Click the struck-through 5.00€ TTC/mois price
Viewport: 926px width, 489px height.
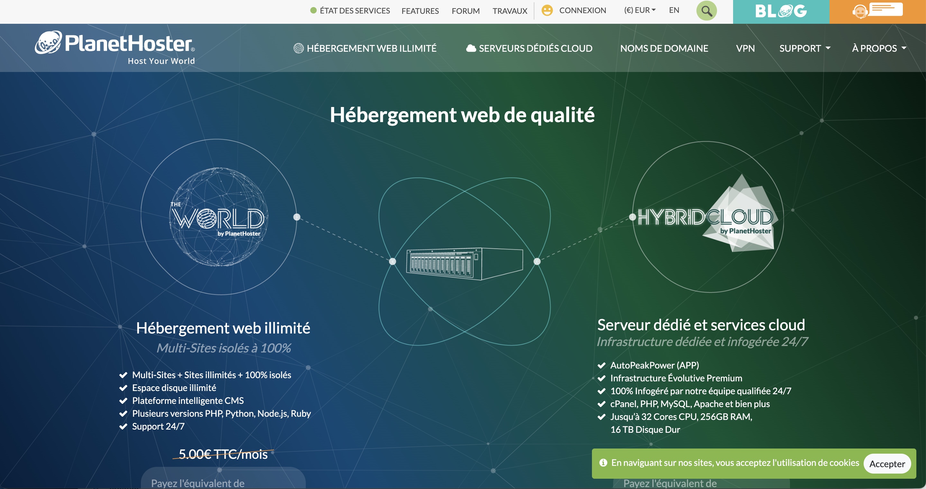click(x=223, y=454)
